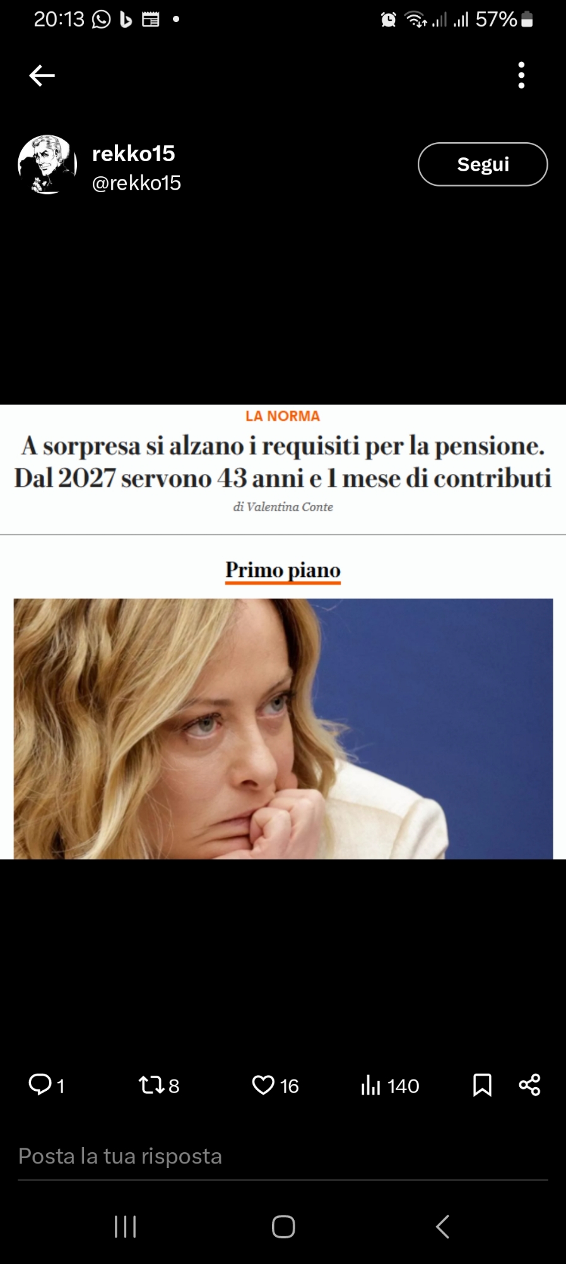Screen dimensions: 566x1264
Task: Tap the Android system back chevron
Action: pos(442,1227)
